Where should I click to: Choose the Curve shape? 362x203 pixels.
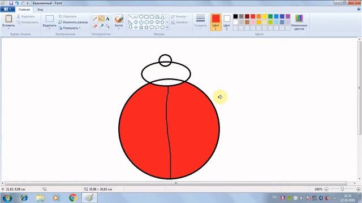point(136,17)
